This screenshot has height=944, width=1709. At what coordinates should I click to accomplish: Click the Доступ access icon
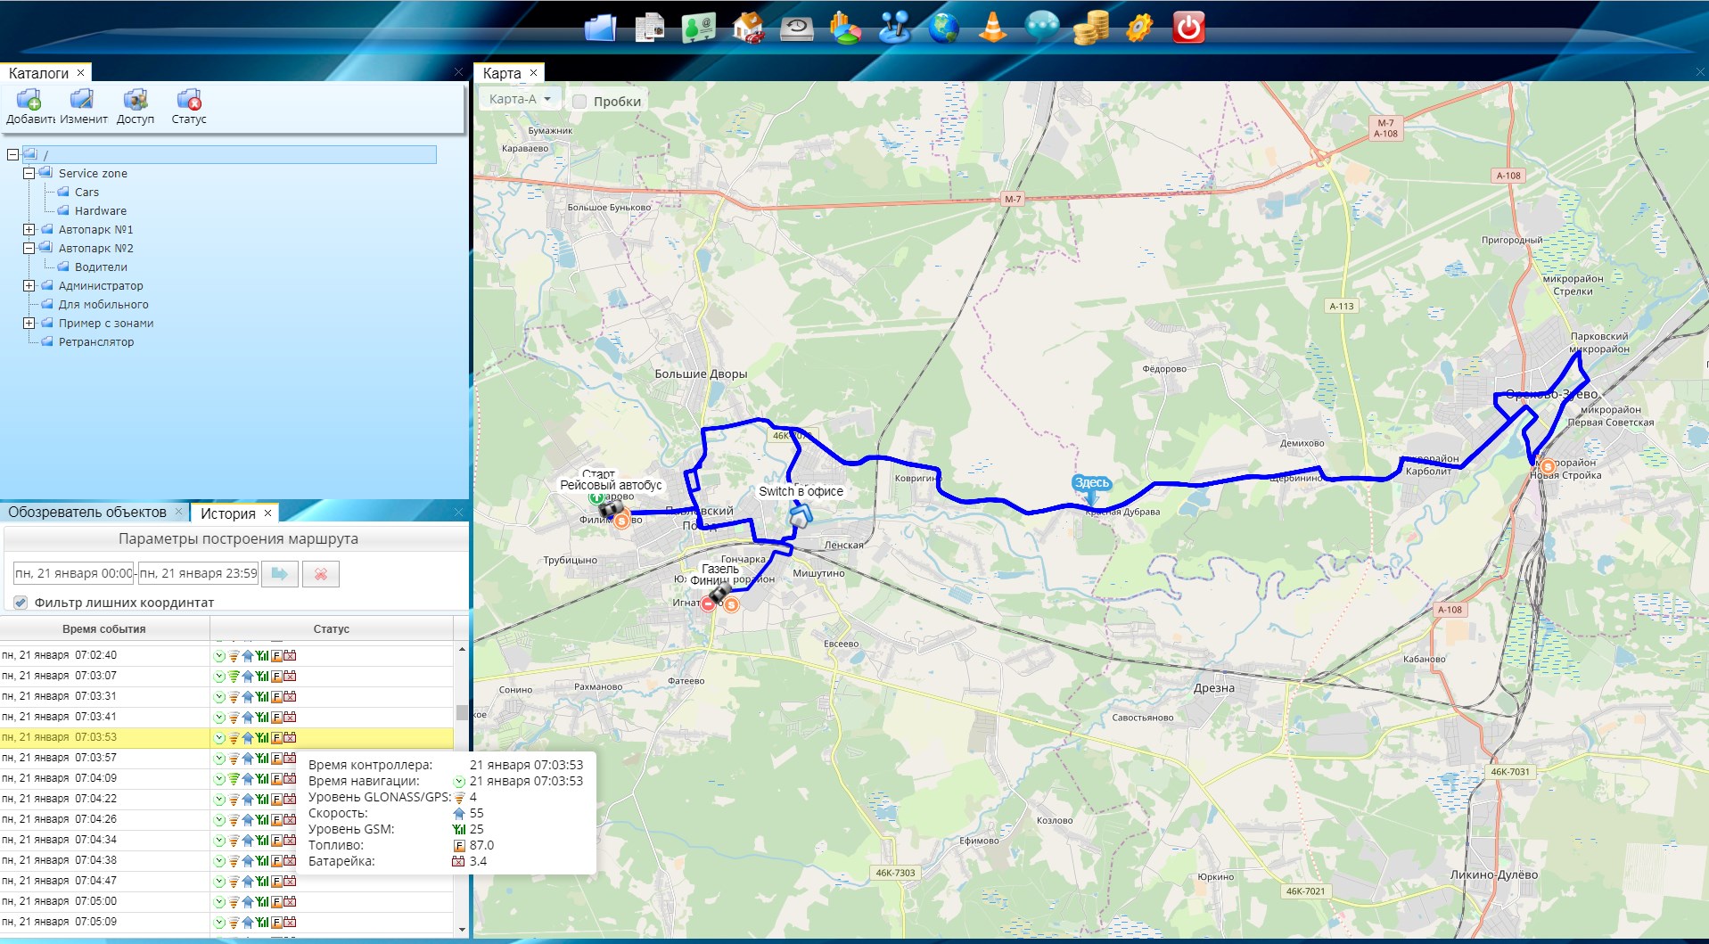pyautogui.click(x=136, y=106)
